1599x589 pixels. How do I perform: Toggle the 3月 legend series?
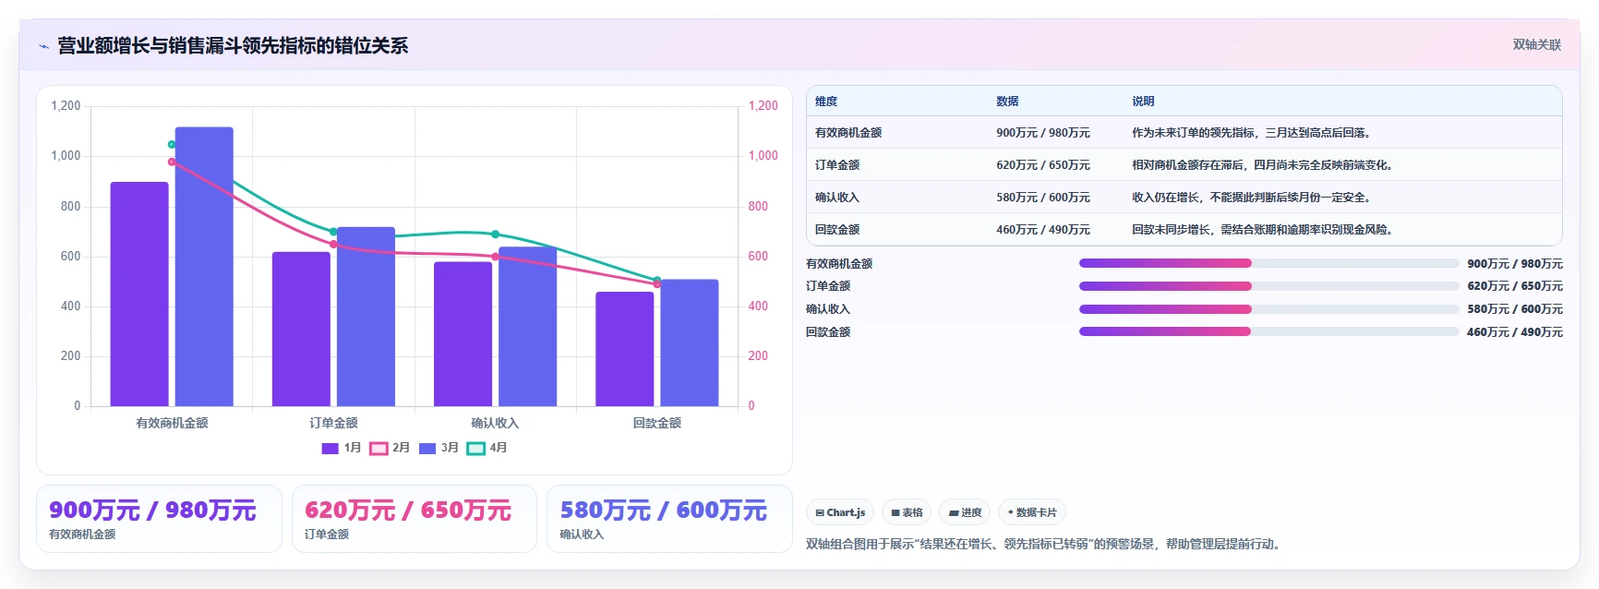click(439, 448)
